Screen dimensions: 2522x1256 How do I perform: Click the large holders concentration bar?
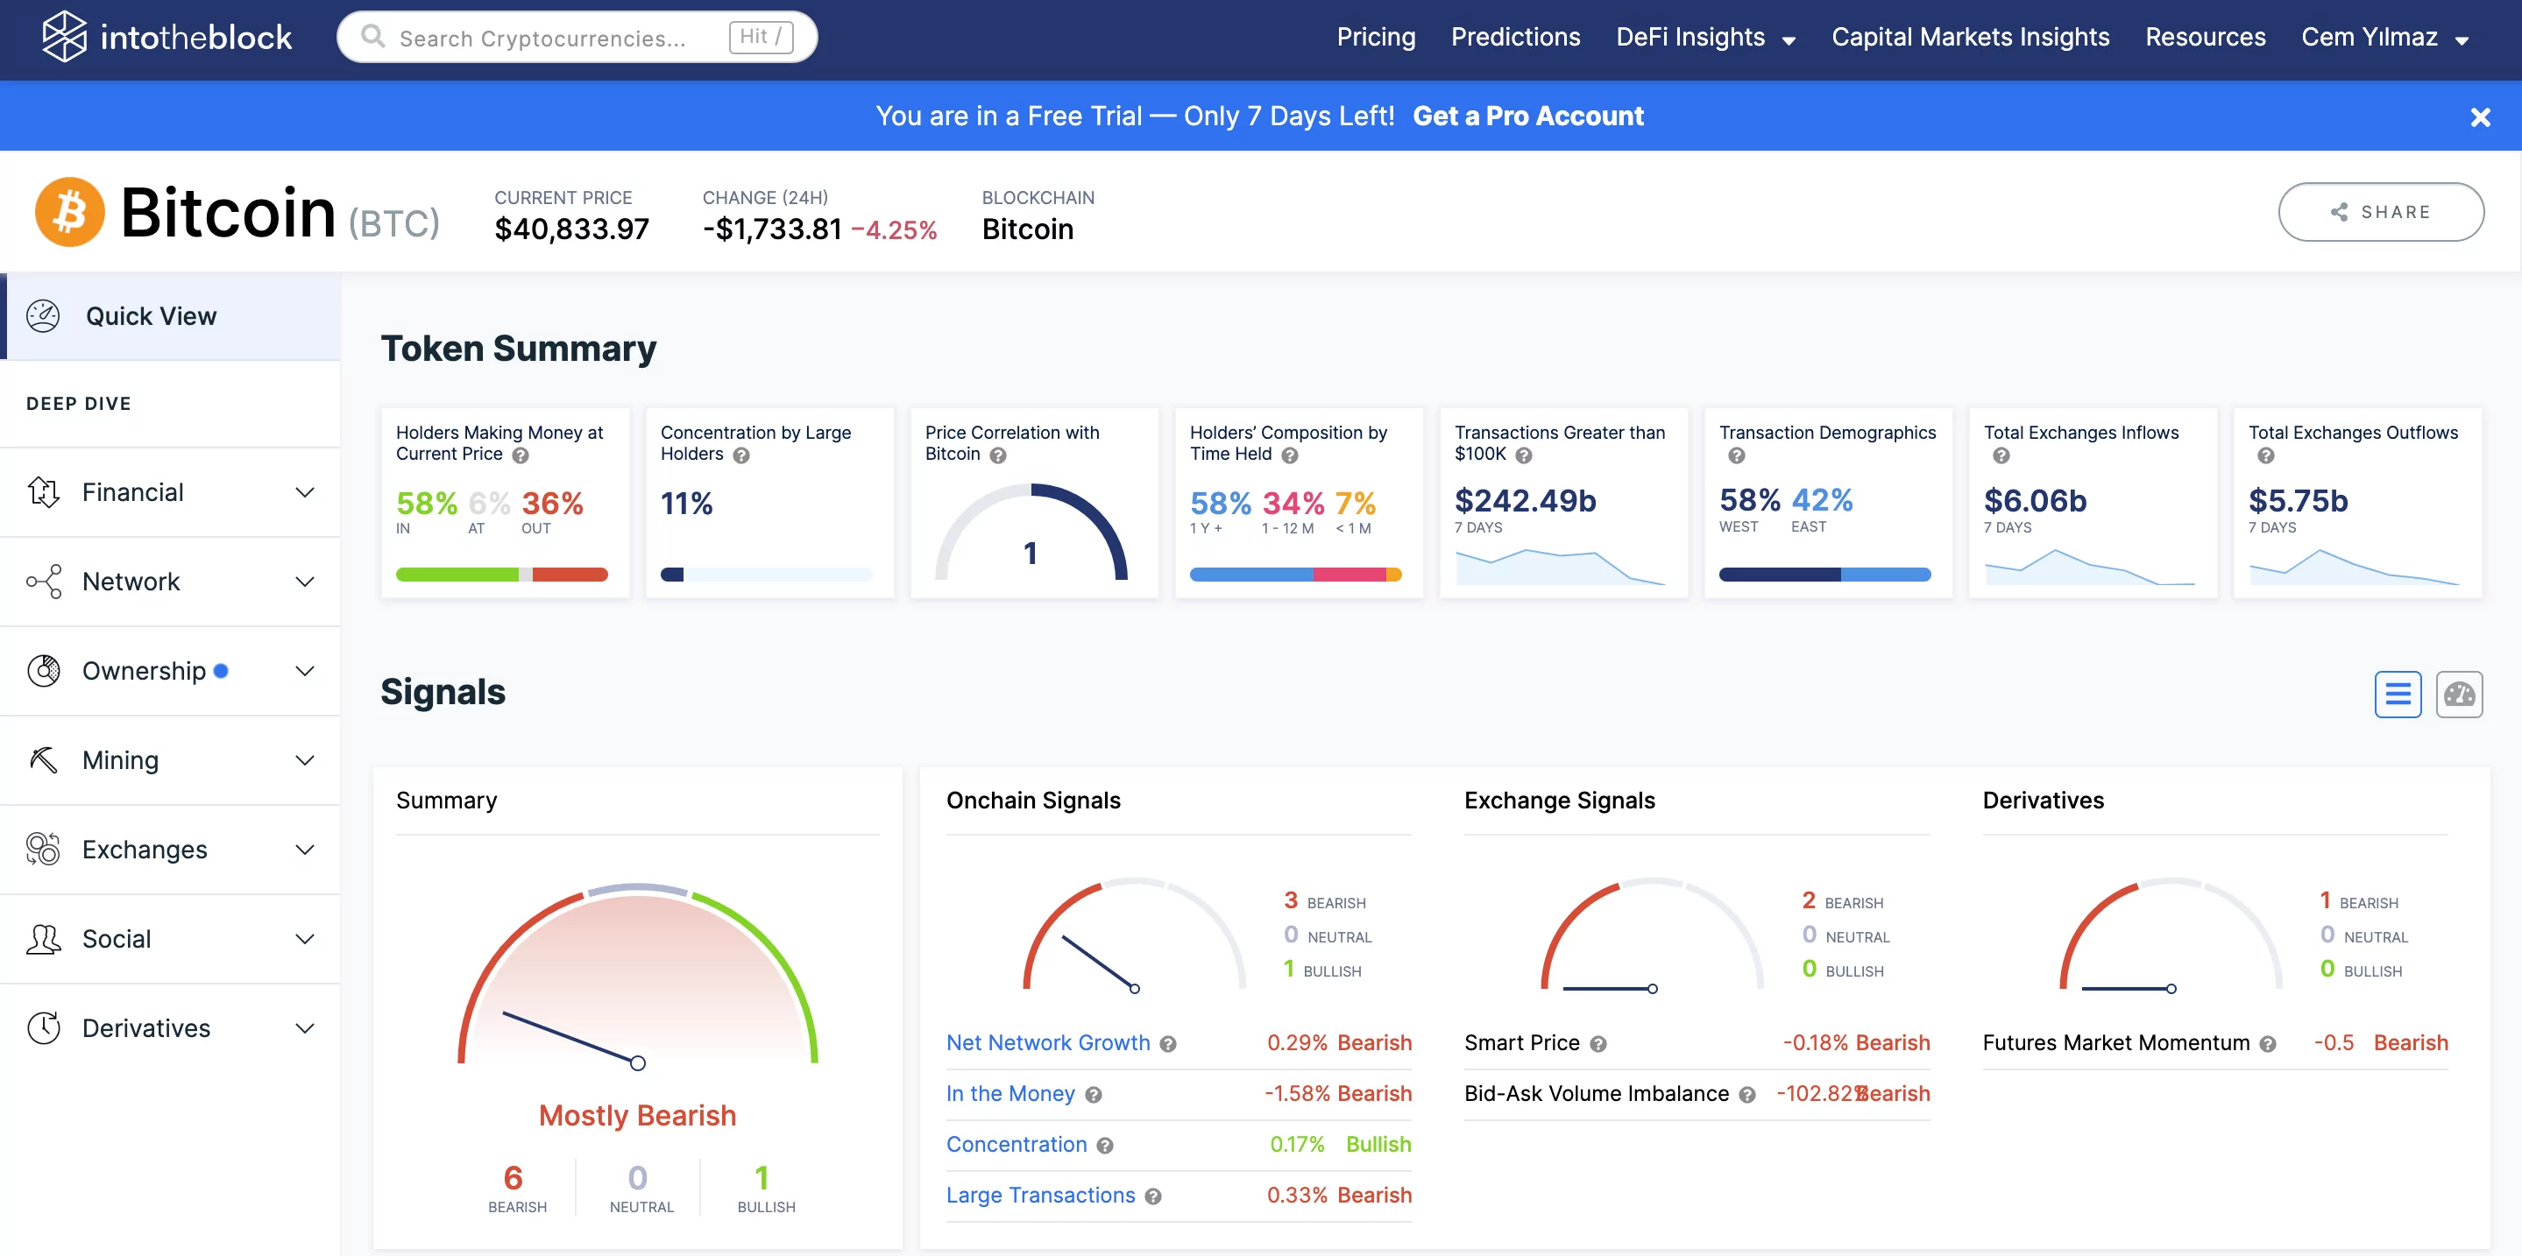(x=766, y=575)
